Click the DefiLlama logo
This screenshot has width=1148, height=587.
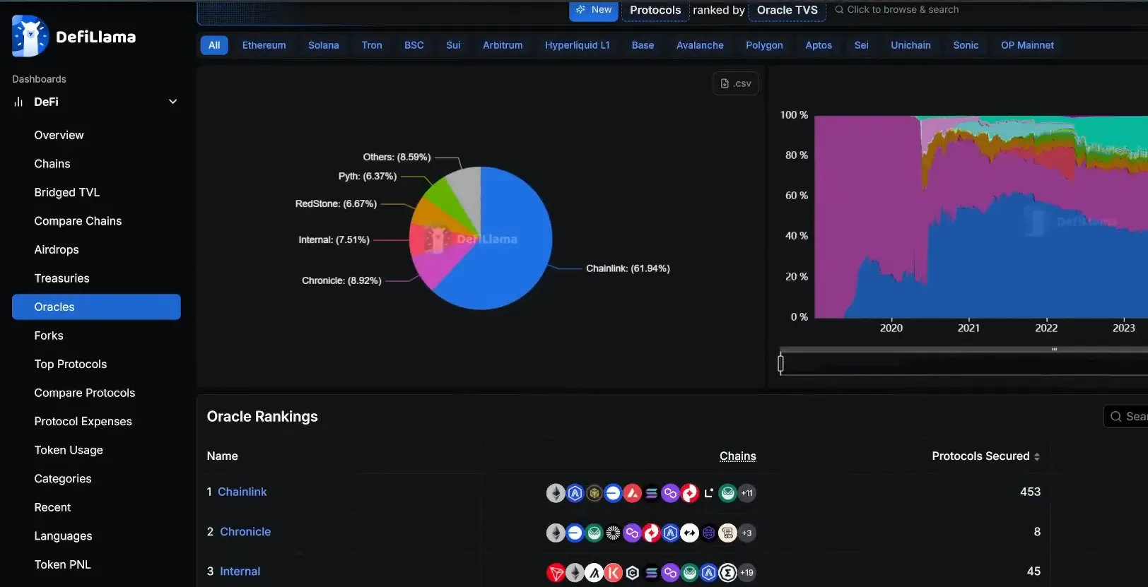click(x=74, y=37)
